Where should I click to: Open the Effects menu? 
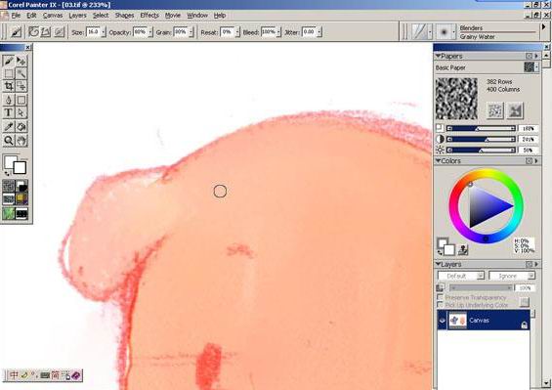point(149,16)
